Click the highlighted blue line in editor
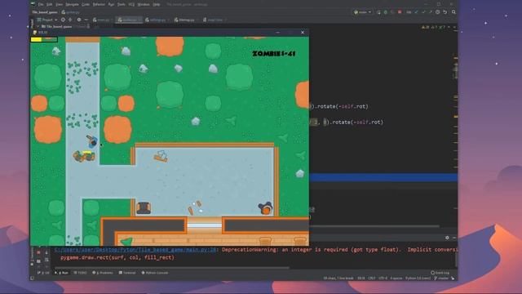This screenshot has width=522, height=294. pyautogui.click(x=383, y=177)
